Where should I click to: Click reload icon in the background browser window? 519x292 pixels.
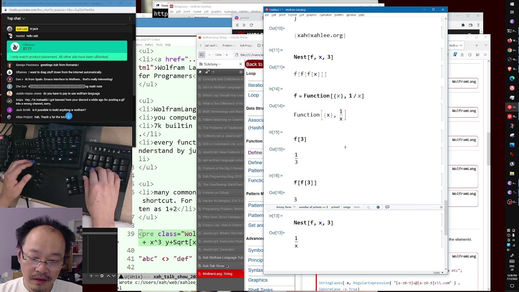point(251,25)
